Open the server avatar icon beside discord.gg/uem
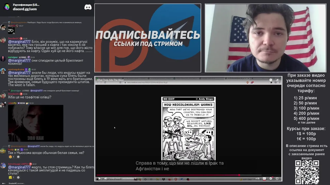Screen dimensions: 330x185 click(x=7, y=7)
